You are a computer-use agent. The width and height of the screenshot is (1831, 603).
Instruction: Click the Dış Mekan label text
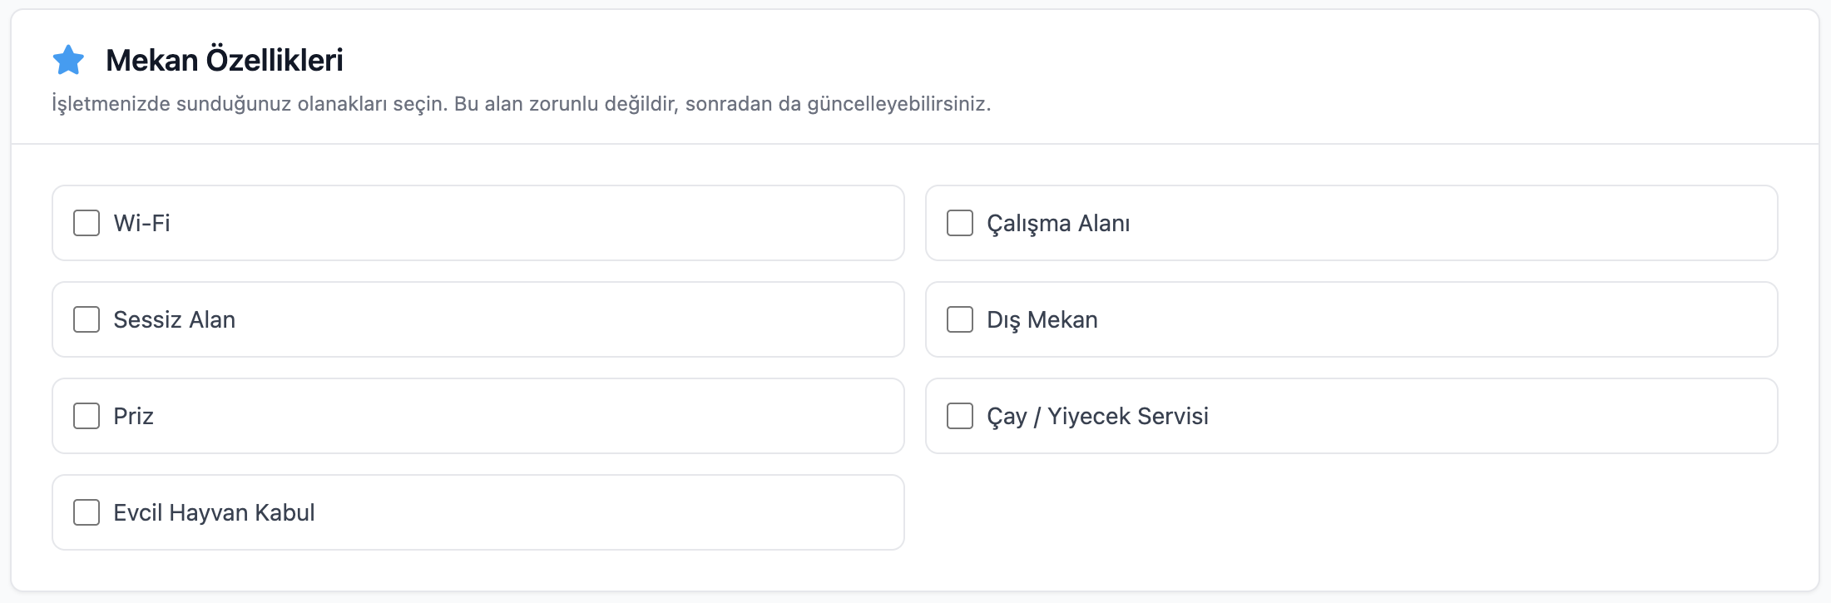[x=1042, y=320]
